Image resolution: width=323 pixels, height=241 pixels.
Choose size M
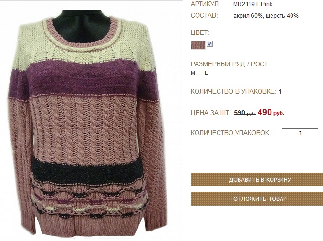(193, 73)
